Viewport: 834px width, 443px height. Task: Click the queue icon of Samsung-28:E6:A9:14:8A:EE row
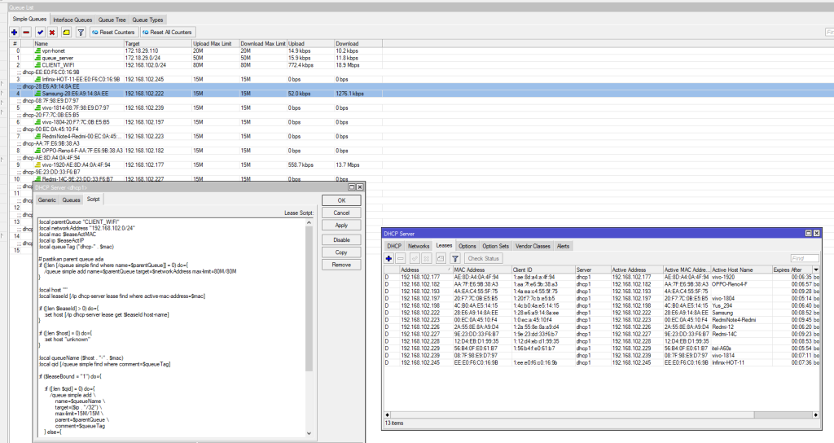[37, 94]
